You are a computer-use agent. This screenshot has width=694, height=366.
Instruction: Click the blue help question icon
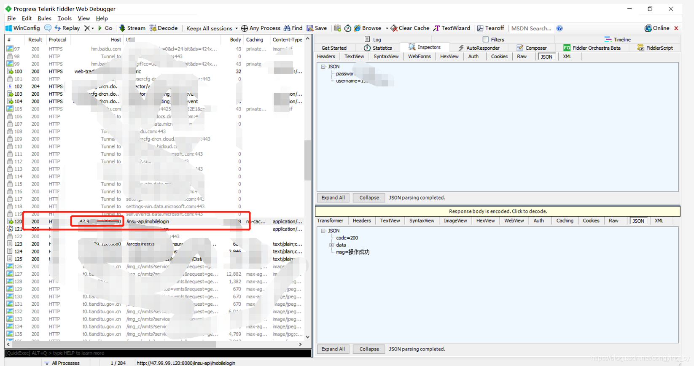tap(560, 28)
